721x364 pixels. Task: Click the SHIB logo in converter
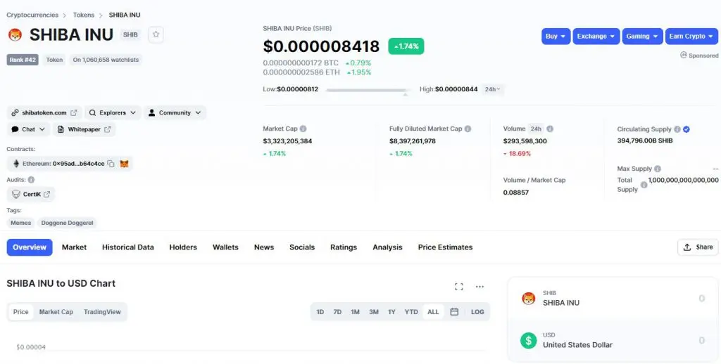pos(529,299)
